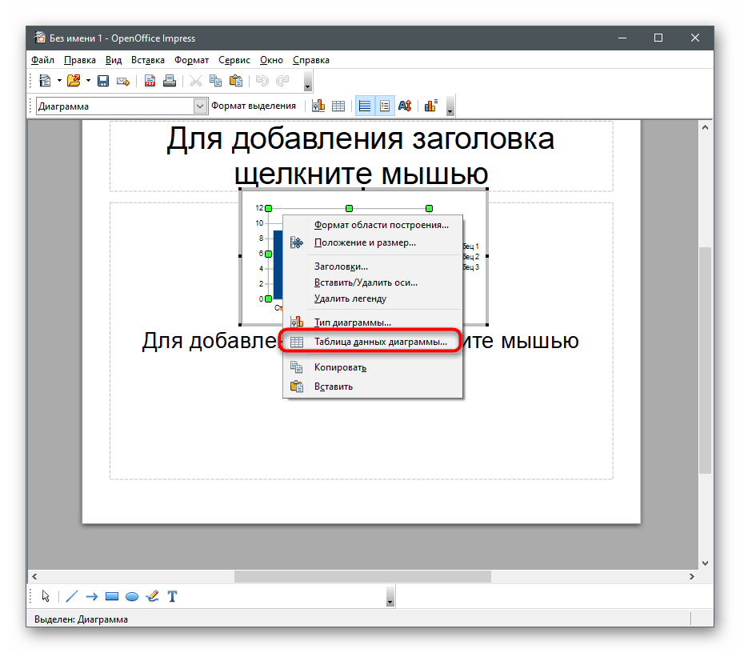
Task: Select the Ellipse drawing tool
Action: tap(132, 596)
